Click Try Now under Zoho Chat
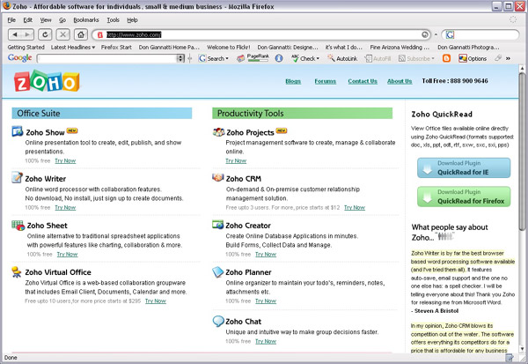Viewport: 528px width, 364px height. coord(266,341)
